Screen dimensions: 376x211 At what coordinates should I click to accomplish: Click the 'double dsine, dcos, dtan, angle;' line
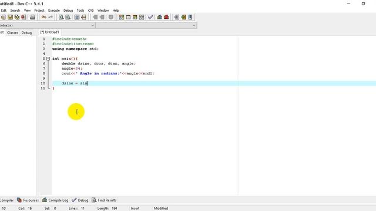click(x=99, y=64)
